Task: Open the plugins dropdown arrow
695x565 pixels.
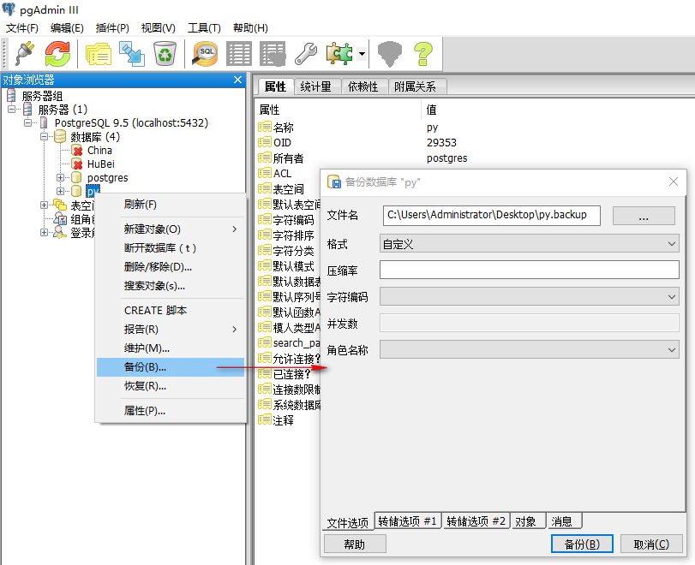Action: click(362, 54)
